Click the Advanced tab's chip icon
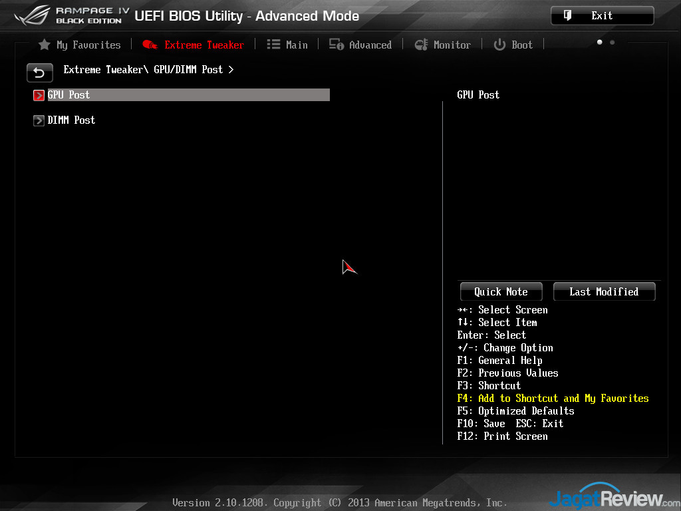Screen dimensions: 681x511 coord(336,45)
